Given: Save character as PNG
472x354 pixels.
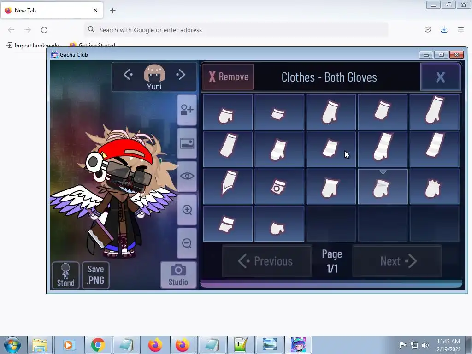Looking at the screenshot, I should coord(95,275).
